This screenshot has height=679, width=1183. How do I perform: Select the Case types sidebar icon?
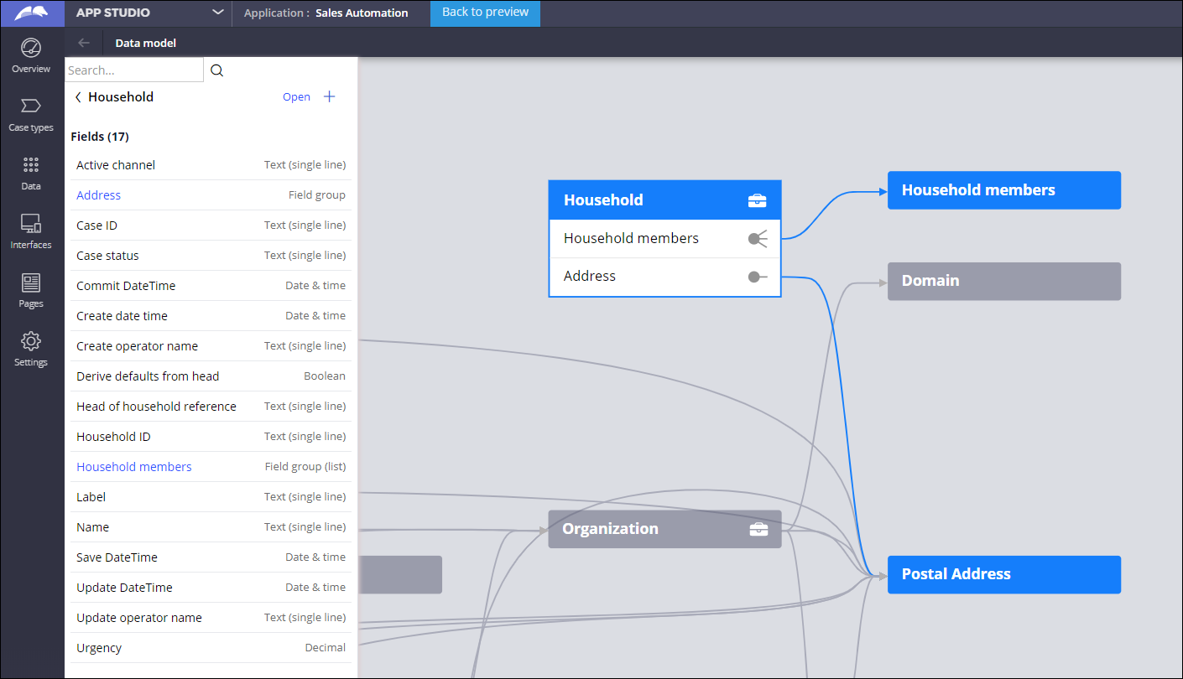pos(30,113)
